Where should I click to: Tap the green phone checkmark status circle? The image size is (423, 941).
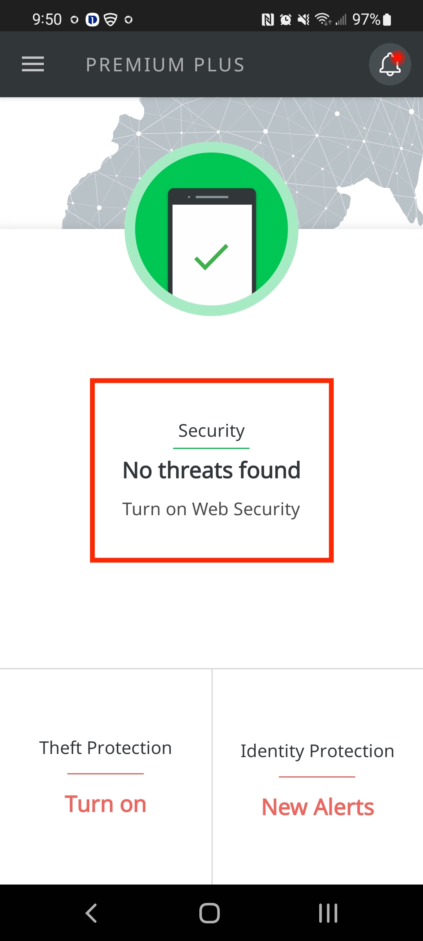click(x=211, y=229)
